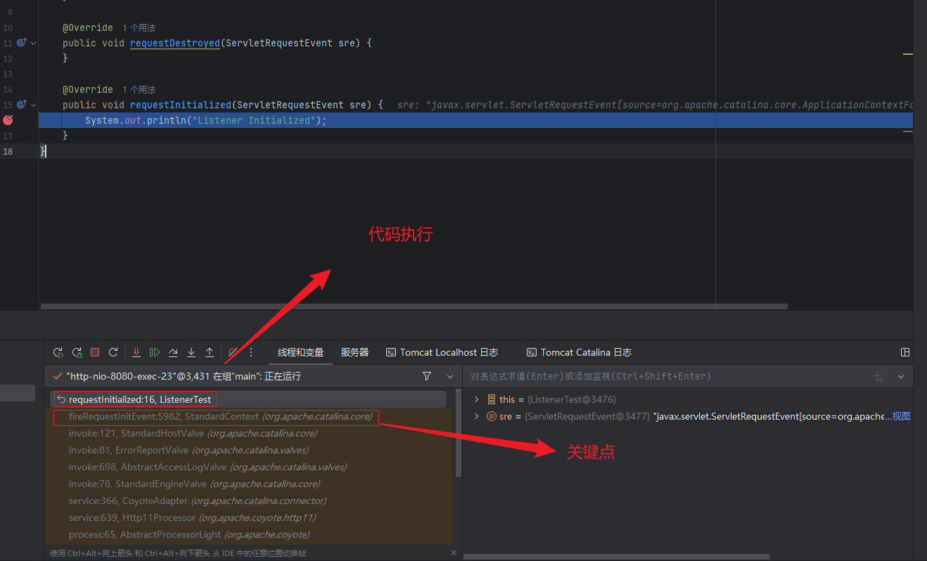Click console icon of Tomcat Catalina tab
927x561 pixels.
[x=532, y=352]
